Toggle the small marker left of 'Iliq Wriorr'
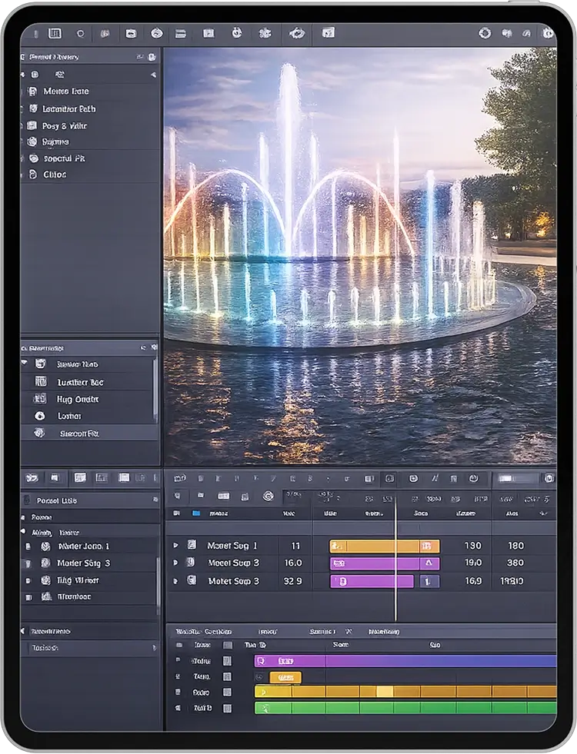This screenshot has height=754, width=577. pos(28,580)
